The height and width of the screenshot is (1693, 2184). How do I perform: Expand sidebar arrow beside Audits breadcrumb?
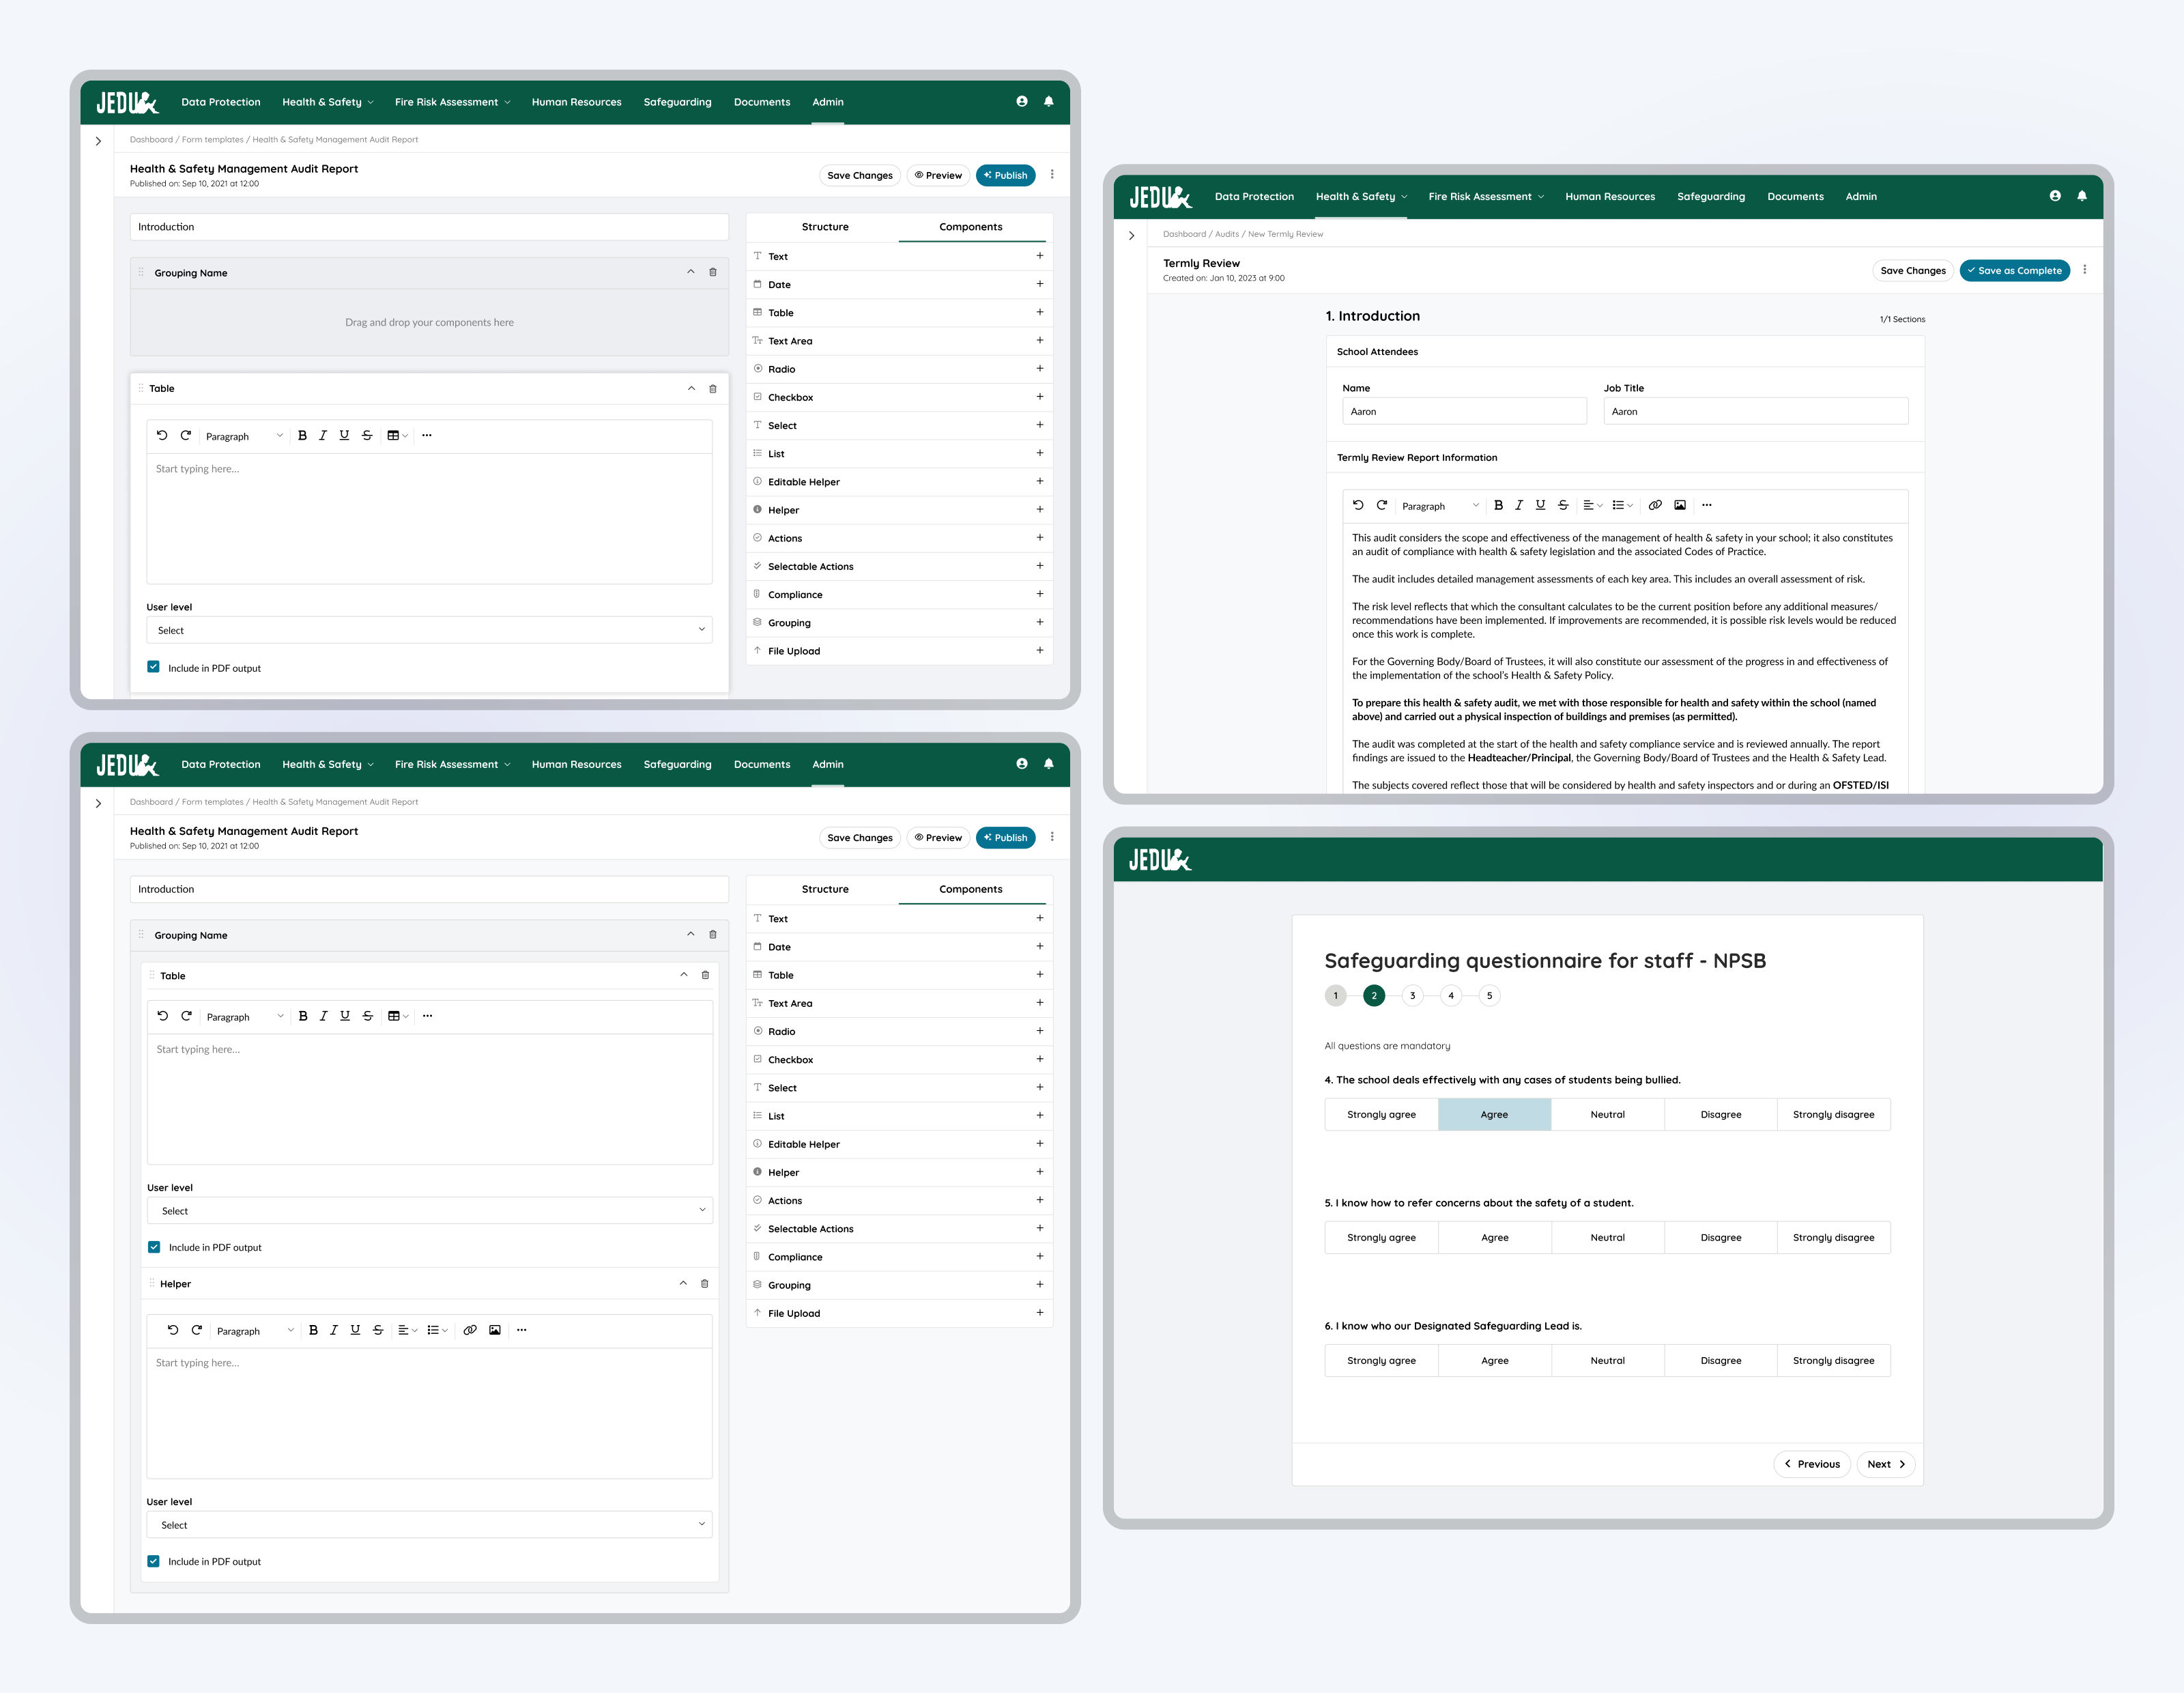[1131, 236]
